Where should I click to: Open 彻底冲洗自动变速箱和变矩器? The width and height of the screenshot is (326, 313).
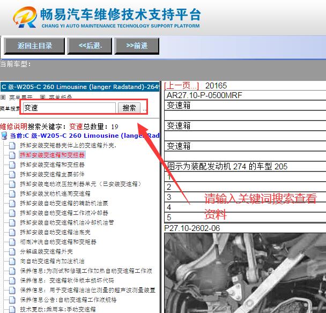coord(58,242)
